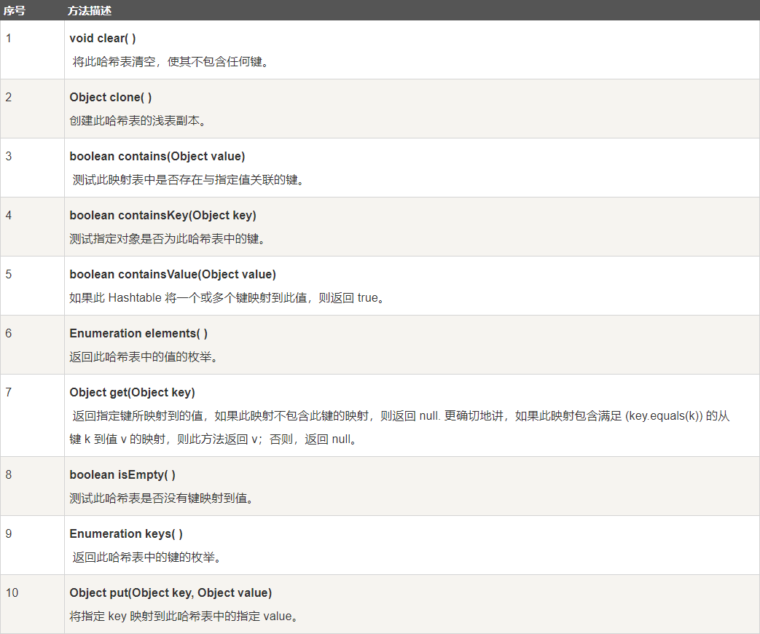This screenshot has width=760, height=634.
Task: Select Object get(Object key) signature
Action: coord(133,393)
